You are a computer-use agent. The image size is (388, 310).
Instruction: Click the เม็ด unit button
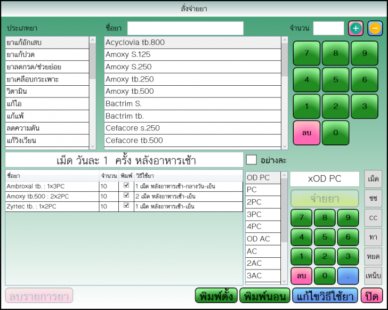373,179
